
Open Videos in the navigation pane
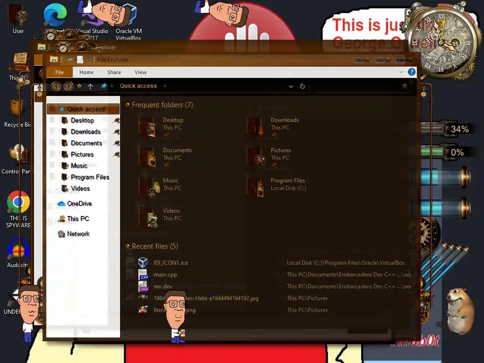point(80,188)
